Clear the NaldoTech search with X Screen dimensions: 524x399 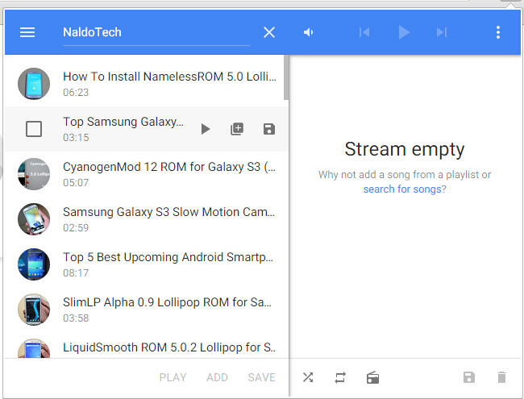[x=269, y=32]
